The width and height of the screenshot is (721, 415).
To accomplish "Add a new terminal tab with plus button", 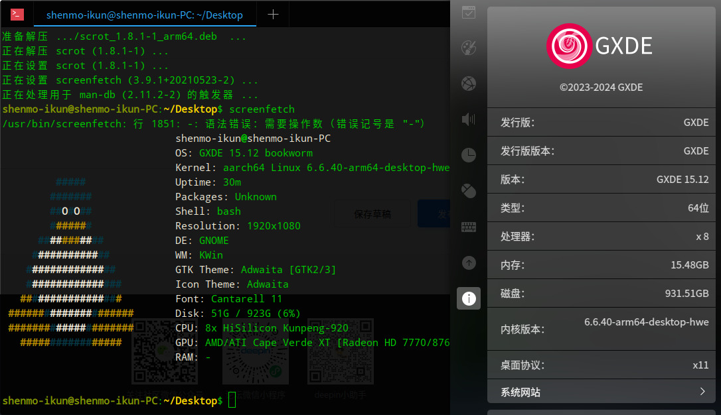I will coord(273,15).
